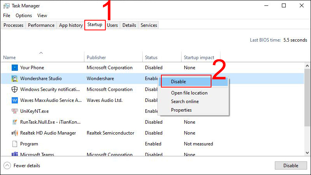This screenshot has height=175, width=311.
Task: Click the vertical scrollbar thumb
Action: (307, 97)
